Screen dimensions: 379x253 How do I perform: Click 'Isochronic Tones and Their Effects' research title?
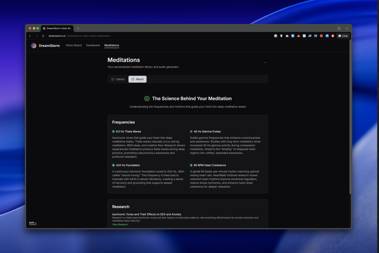pyautogui.click(x=147, y=214)
